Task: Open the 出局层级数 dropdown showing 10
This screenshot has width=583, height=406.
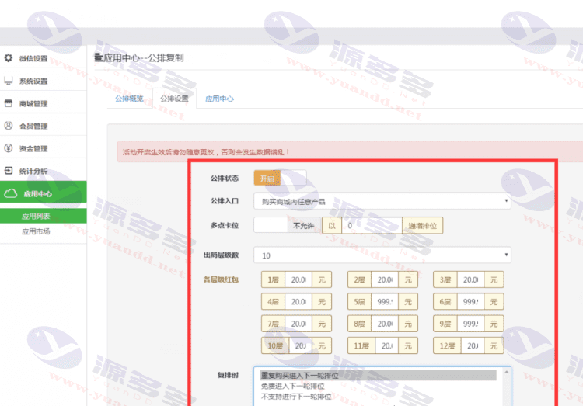Action: pyautogui.click(x=382, y=255)
